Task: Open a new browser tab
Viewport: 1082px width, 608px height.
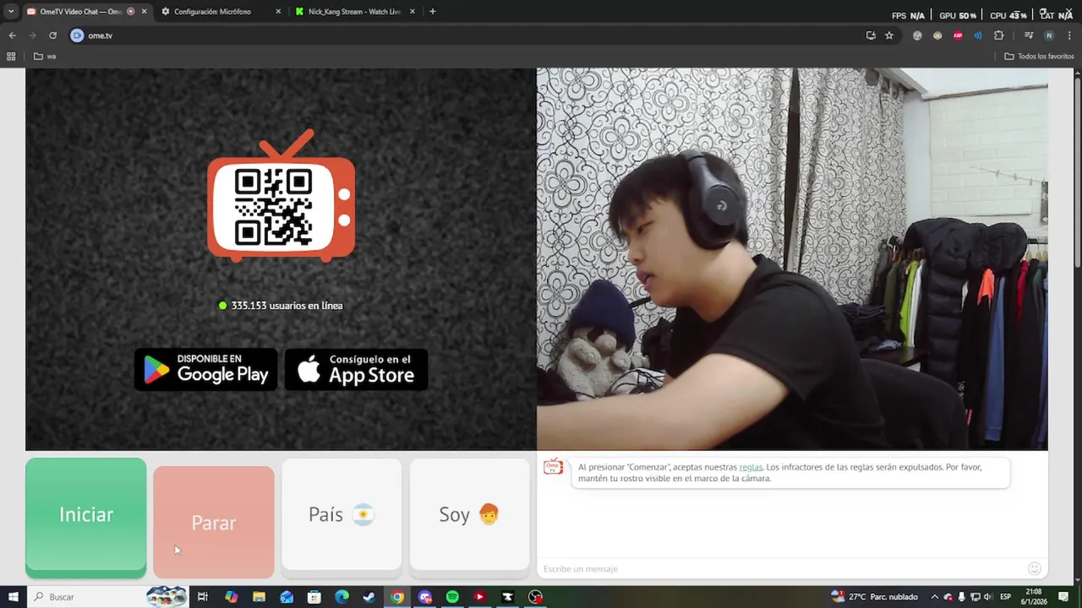Action: (x=433, y=12)
